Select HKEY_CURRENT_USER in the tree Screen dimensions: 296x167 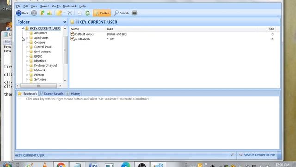tap(44, 28)
